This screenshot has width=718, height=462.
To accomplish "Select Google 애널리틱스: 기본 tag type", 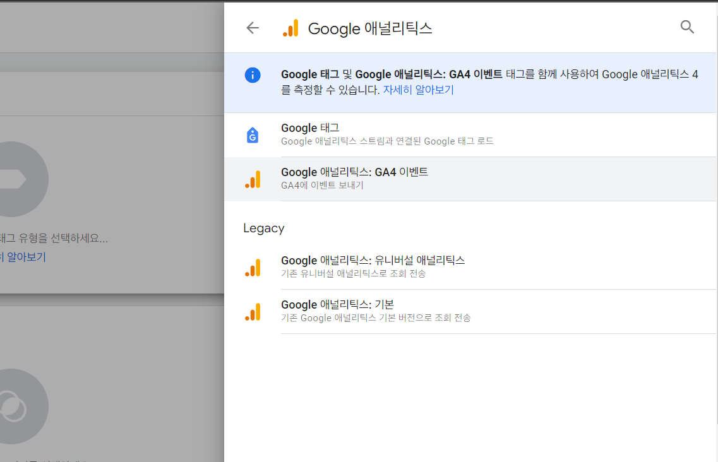I will (x=470, y=311).
